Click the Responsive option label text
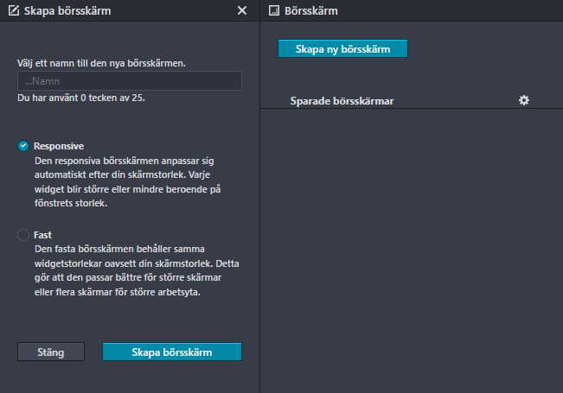Screen dimensions: 563x393 (59, 146)
